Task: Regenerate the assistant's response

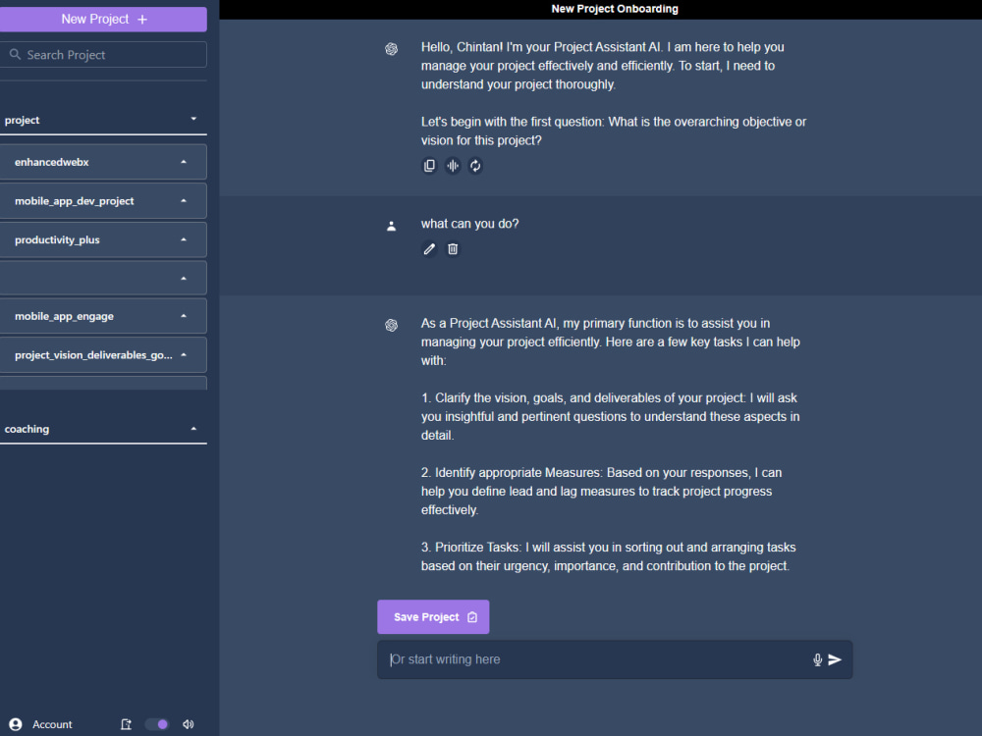Action: (x=475, y=165)
